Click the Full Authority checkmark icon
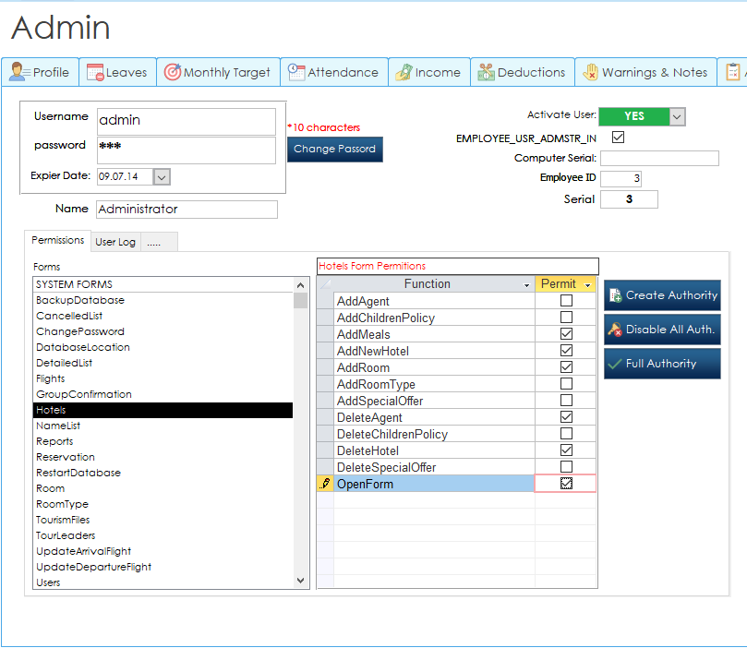Viewport: 747px width, 648px height. [615, 364]
